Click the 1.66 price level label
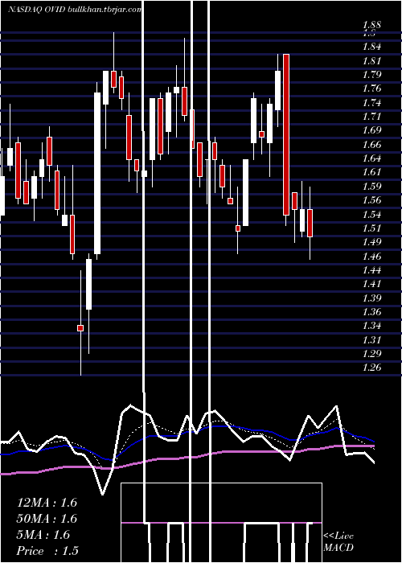402x563 pixels. click(371, 144)
